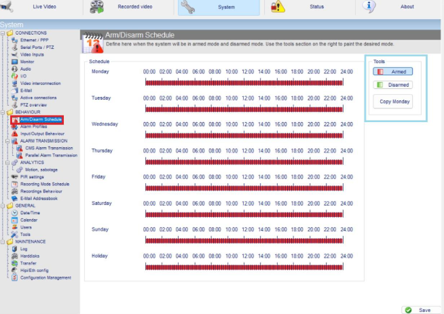Viewport: 444px width, 314px height.
Task: Click the Video interconnection icon
Action: (x=14, y=83)
